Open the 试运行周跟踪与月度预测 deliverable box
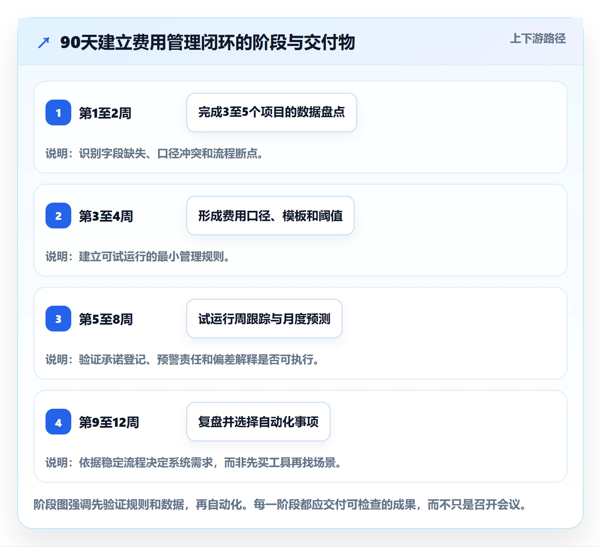The image size is (601, 547). tap(264, 319)
